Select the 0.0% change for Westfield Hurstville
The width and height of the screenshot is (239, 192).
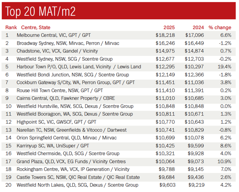(x=225, y=106)
